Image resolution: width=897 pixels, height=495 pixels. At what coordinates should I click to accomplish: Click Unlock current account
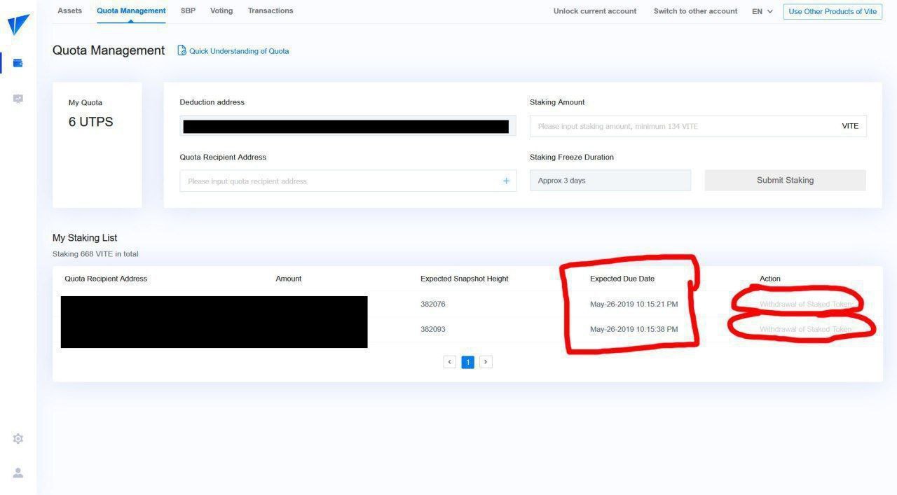[x=595, y=11]
